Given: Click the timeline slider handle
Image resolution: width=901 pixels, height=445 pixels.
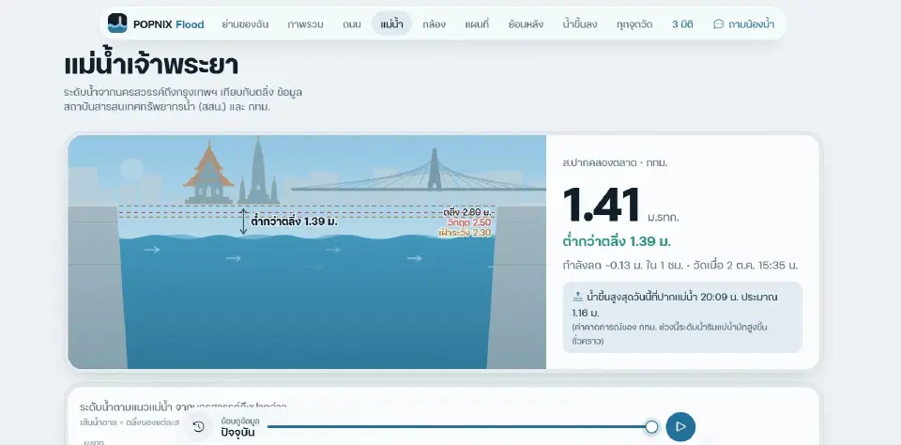Looking at the screenshot, I should 651,426.
